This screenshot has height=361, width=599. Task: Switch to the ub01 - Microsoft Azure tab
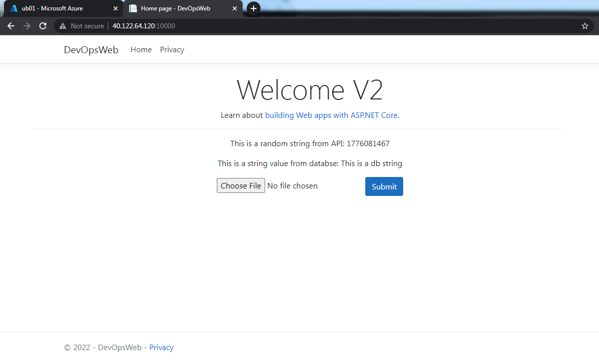pos(63,8)
